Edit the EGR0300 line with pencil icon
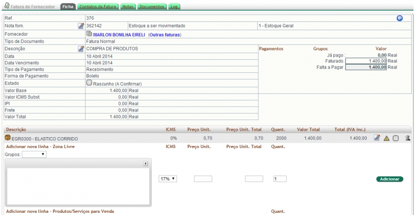415x215 pixels. pos(377,138)
